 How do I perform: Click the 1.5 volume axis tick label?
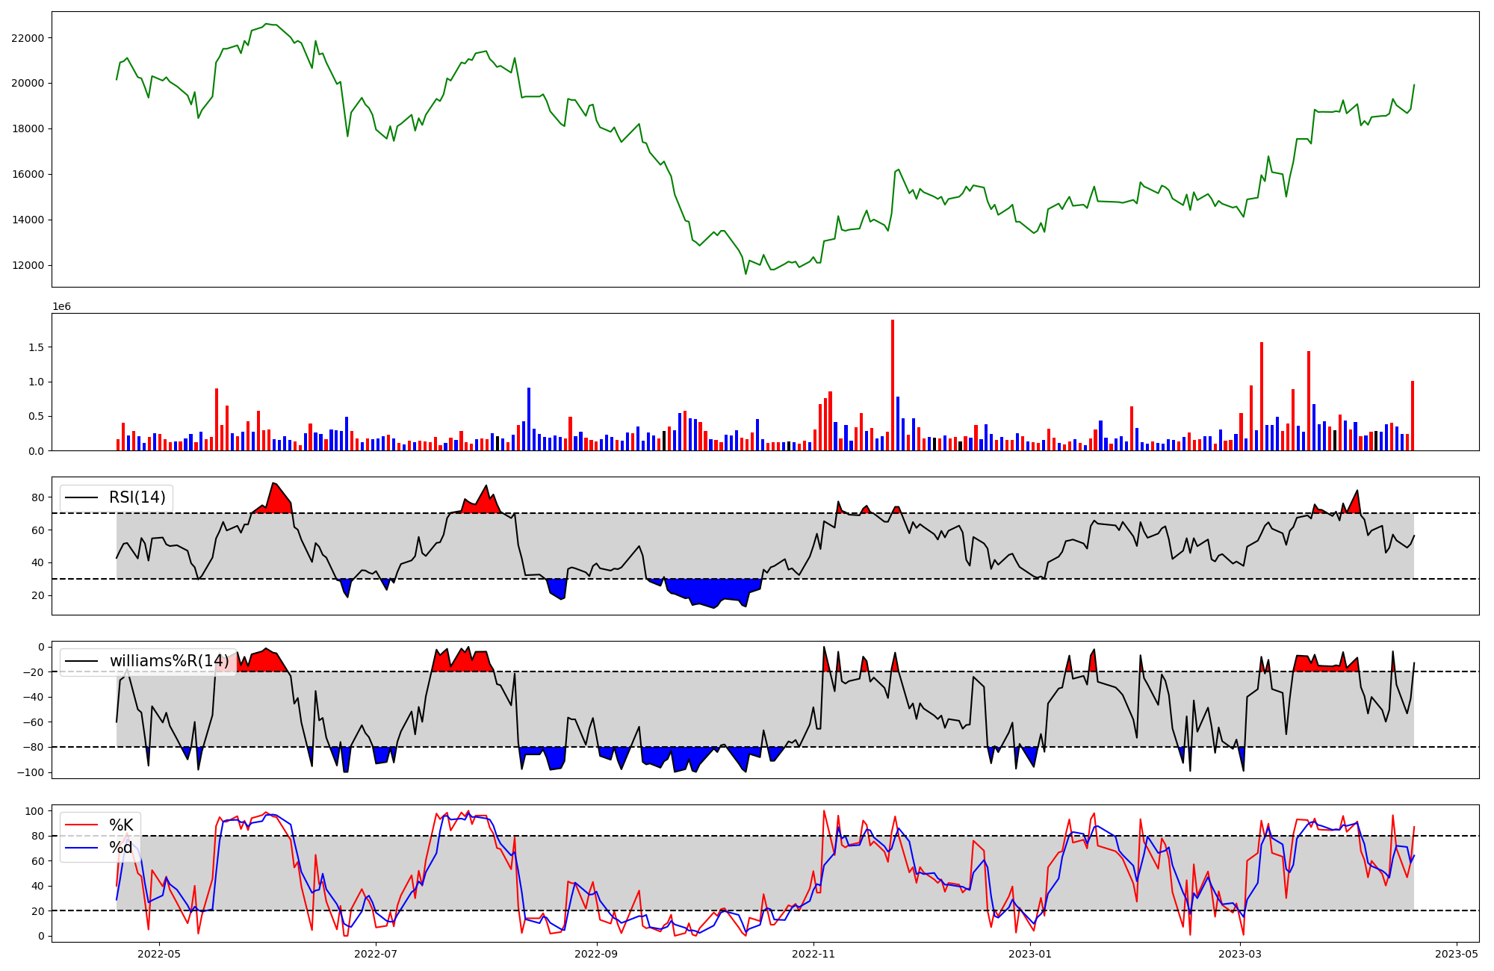[x=37, y=347]
